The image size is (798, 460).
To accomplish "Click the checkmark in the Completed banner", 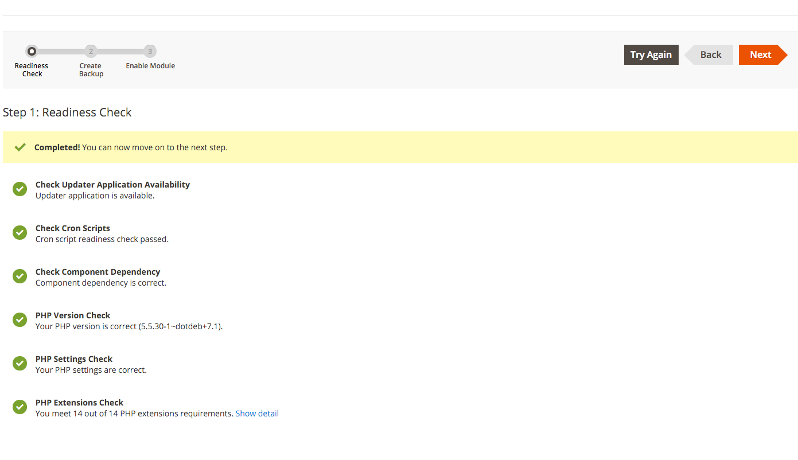I will click(20, 147).
